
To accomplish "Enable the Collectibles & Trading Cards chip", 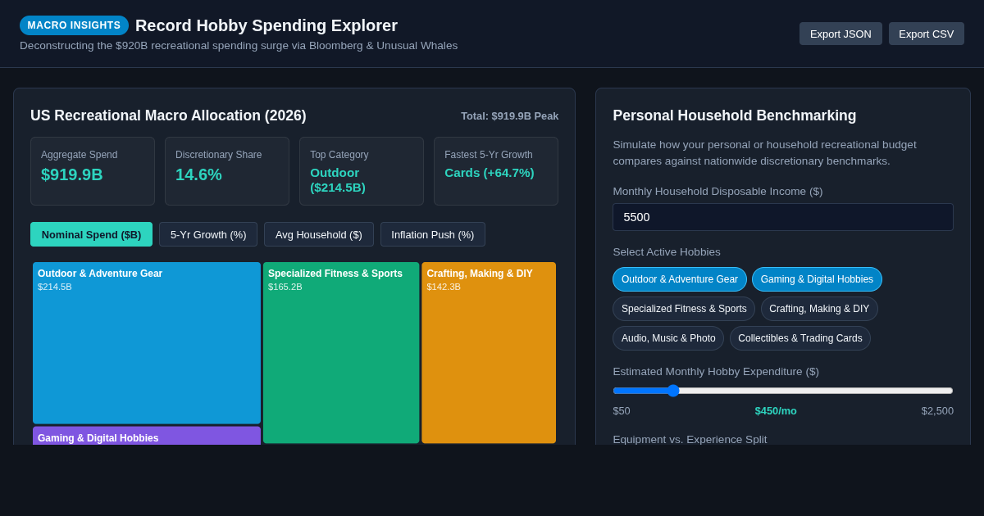I will (x=800, y=338).
